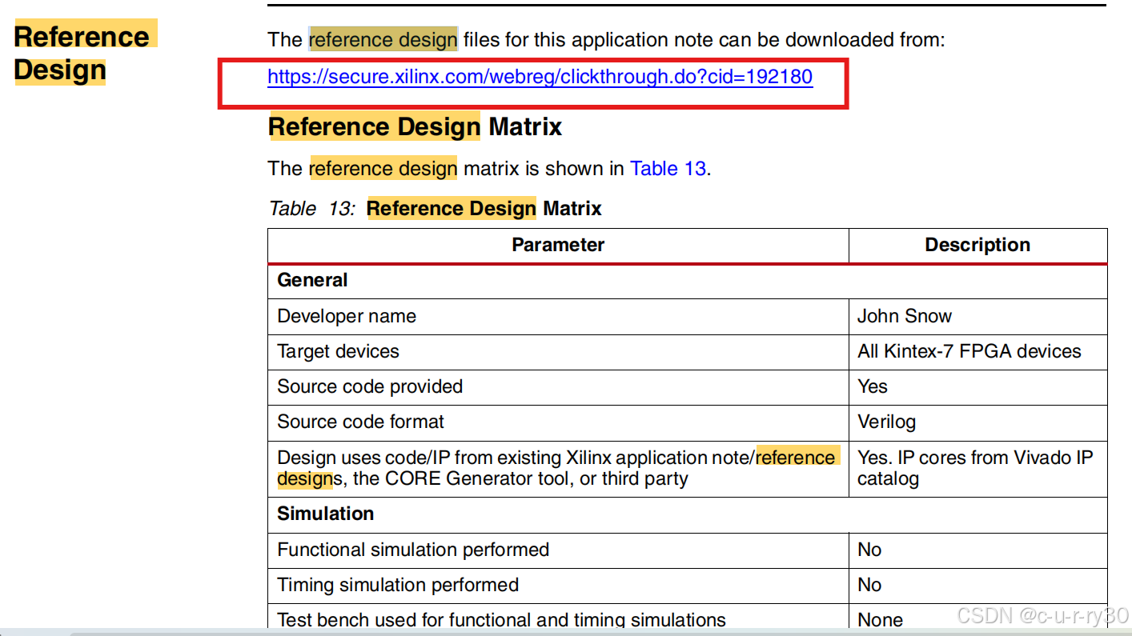Click the 'General' section row
This screenshot has width=1132, height=636.
[688, 281]
